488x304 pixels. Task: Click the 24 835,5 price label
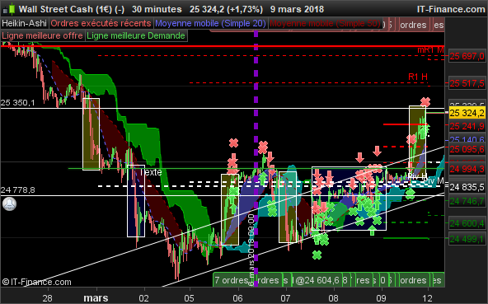[x=467, y=187]
